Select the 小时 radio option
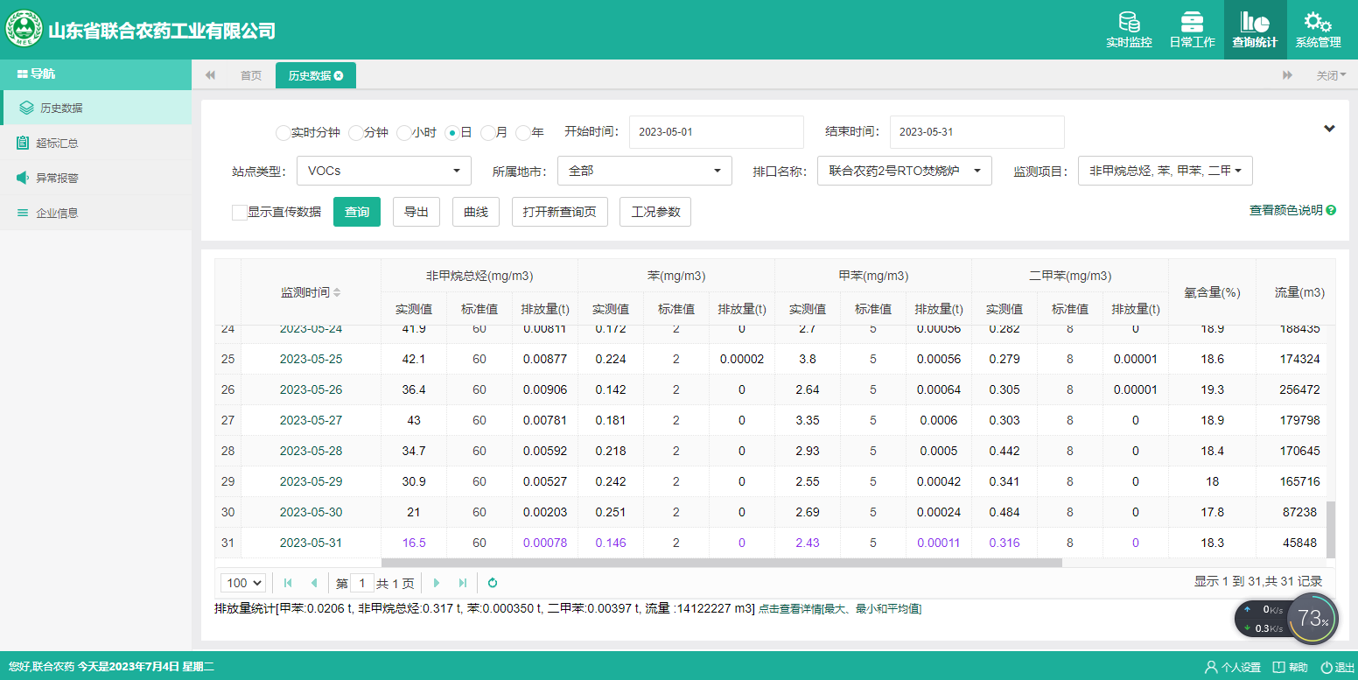 pos(403,133)
